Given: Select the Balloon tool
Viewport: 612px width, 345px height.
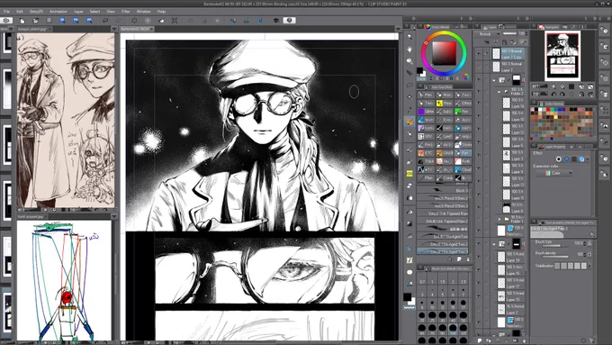Looking at the screenshot, I should tap(409, 272).
